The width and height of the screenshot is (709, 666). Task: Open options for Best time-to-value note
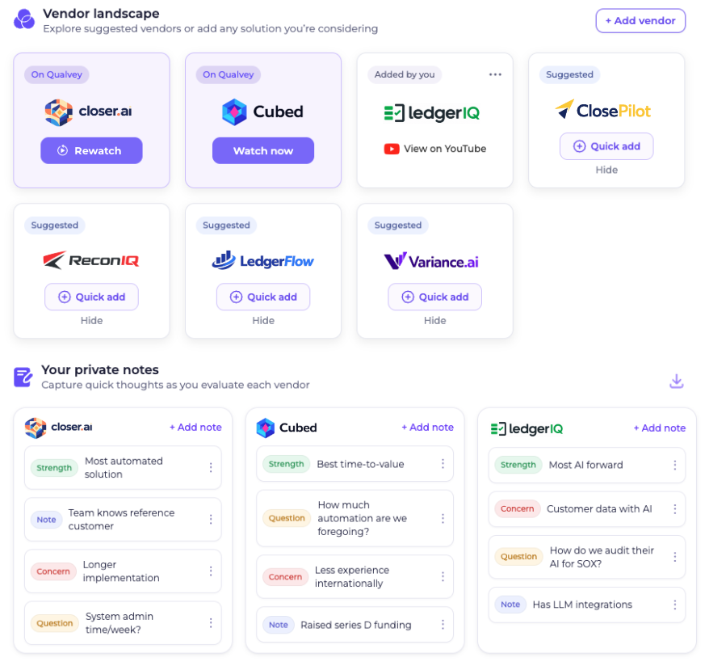(443, 464)
